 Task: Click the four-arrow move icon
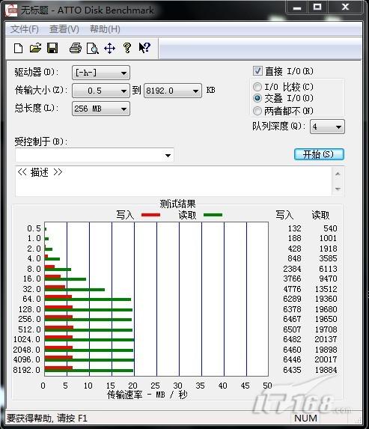109,49
